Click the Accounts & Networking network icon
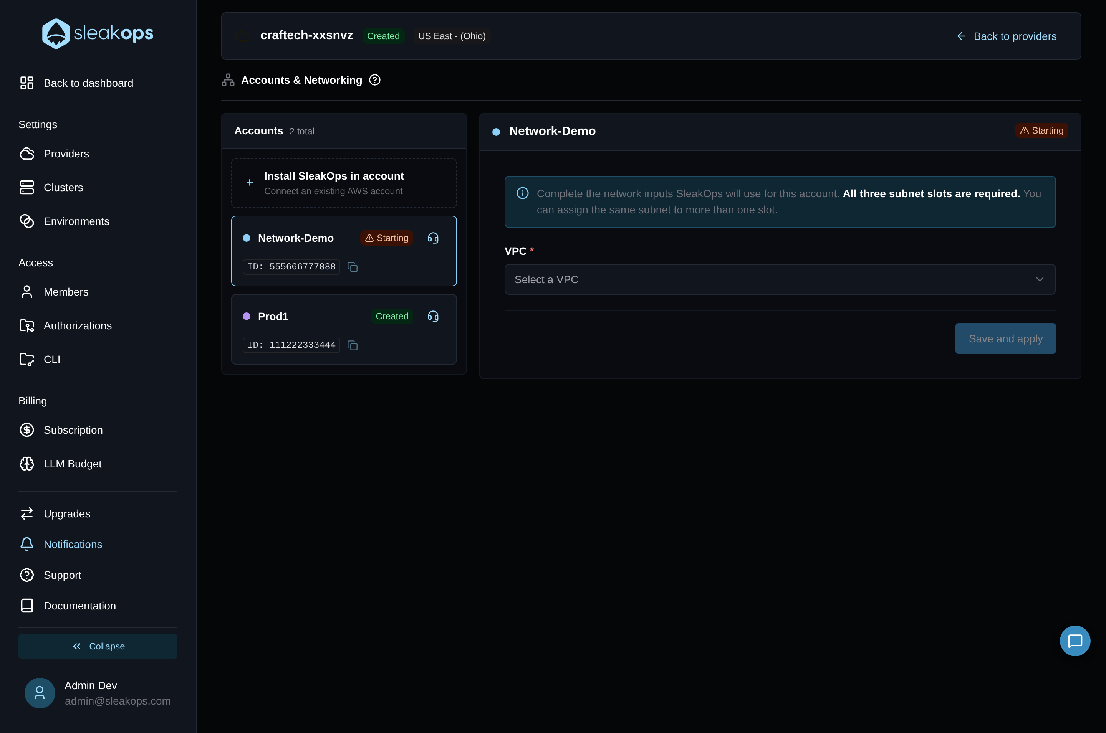 pos(228,80)
